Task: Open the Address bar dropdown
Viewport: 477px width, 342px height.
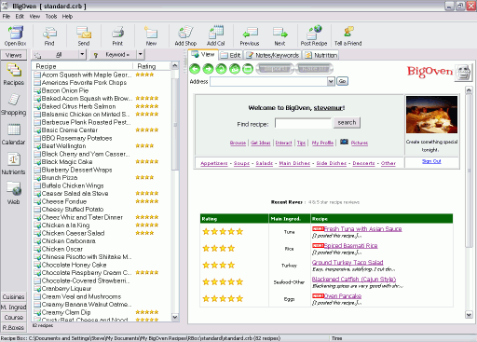Action: point(331,81)
